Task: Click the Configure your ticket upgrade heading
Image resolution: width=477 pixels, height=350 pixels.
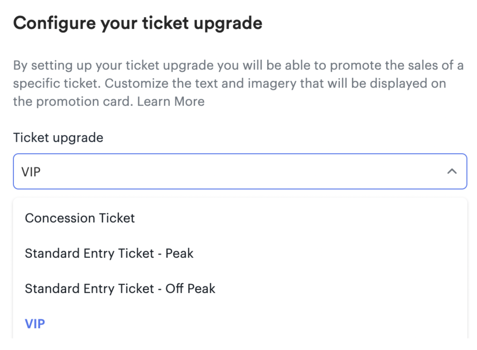Action: (138, 23)
